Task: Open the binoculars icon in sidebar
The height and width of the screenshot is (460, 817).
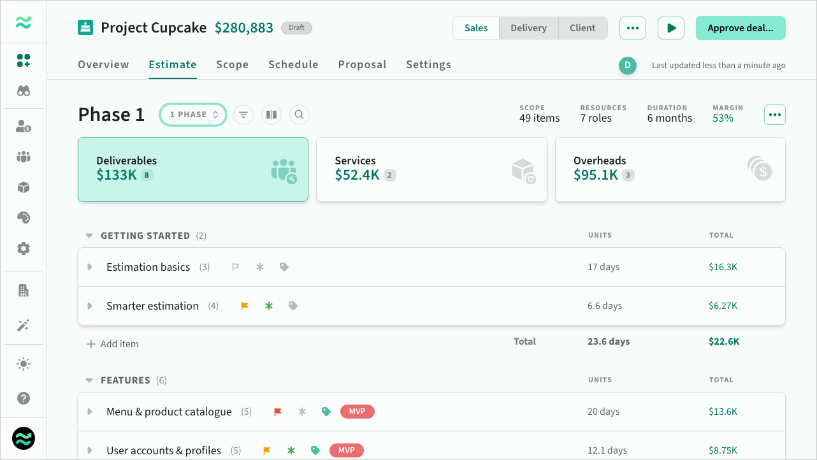Action: coord(24,91)
